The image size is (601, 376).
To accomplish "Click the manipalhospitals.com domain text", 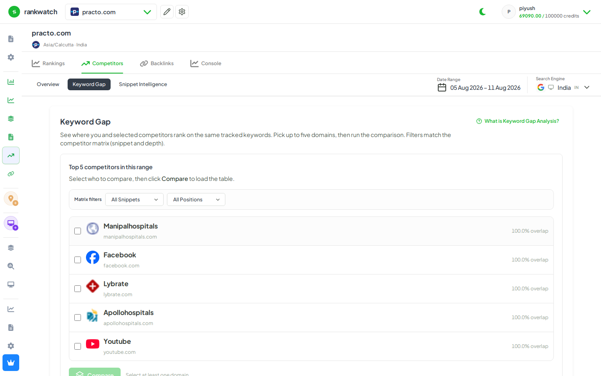I will (130, 237).
